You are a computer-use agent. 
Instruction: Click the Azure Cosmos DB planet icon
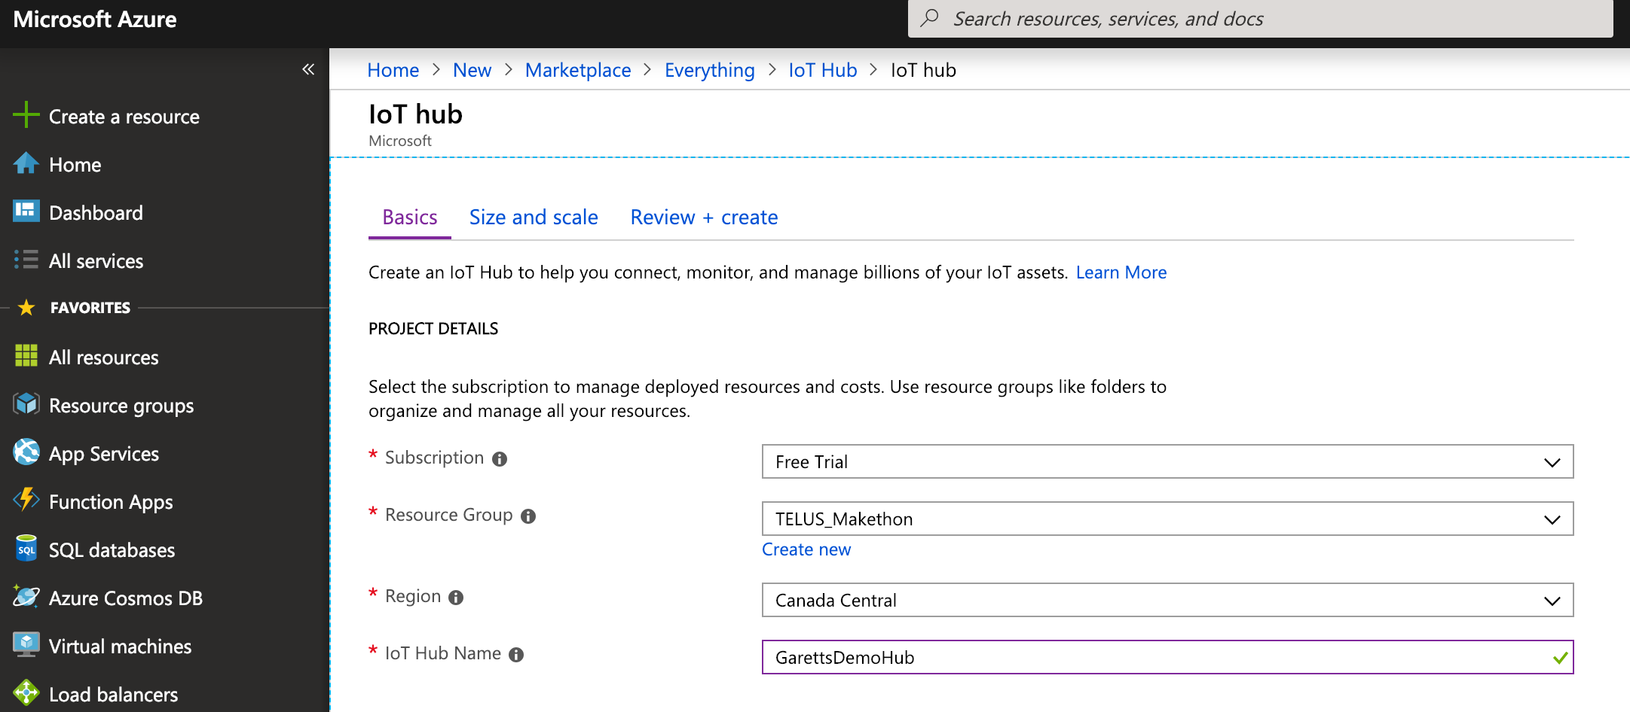26,597
